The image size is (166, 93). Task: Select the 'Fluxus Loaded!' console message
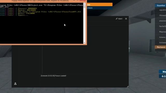[53, 76]
